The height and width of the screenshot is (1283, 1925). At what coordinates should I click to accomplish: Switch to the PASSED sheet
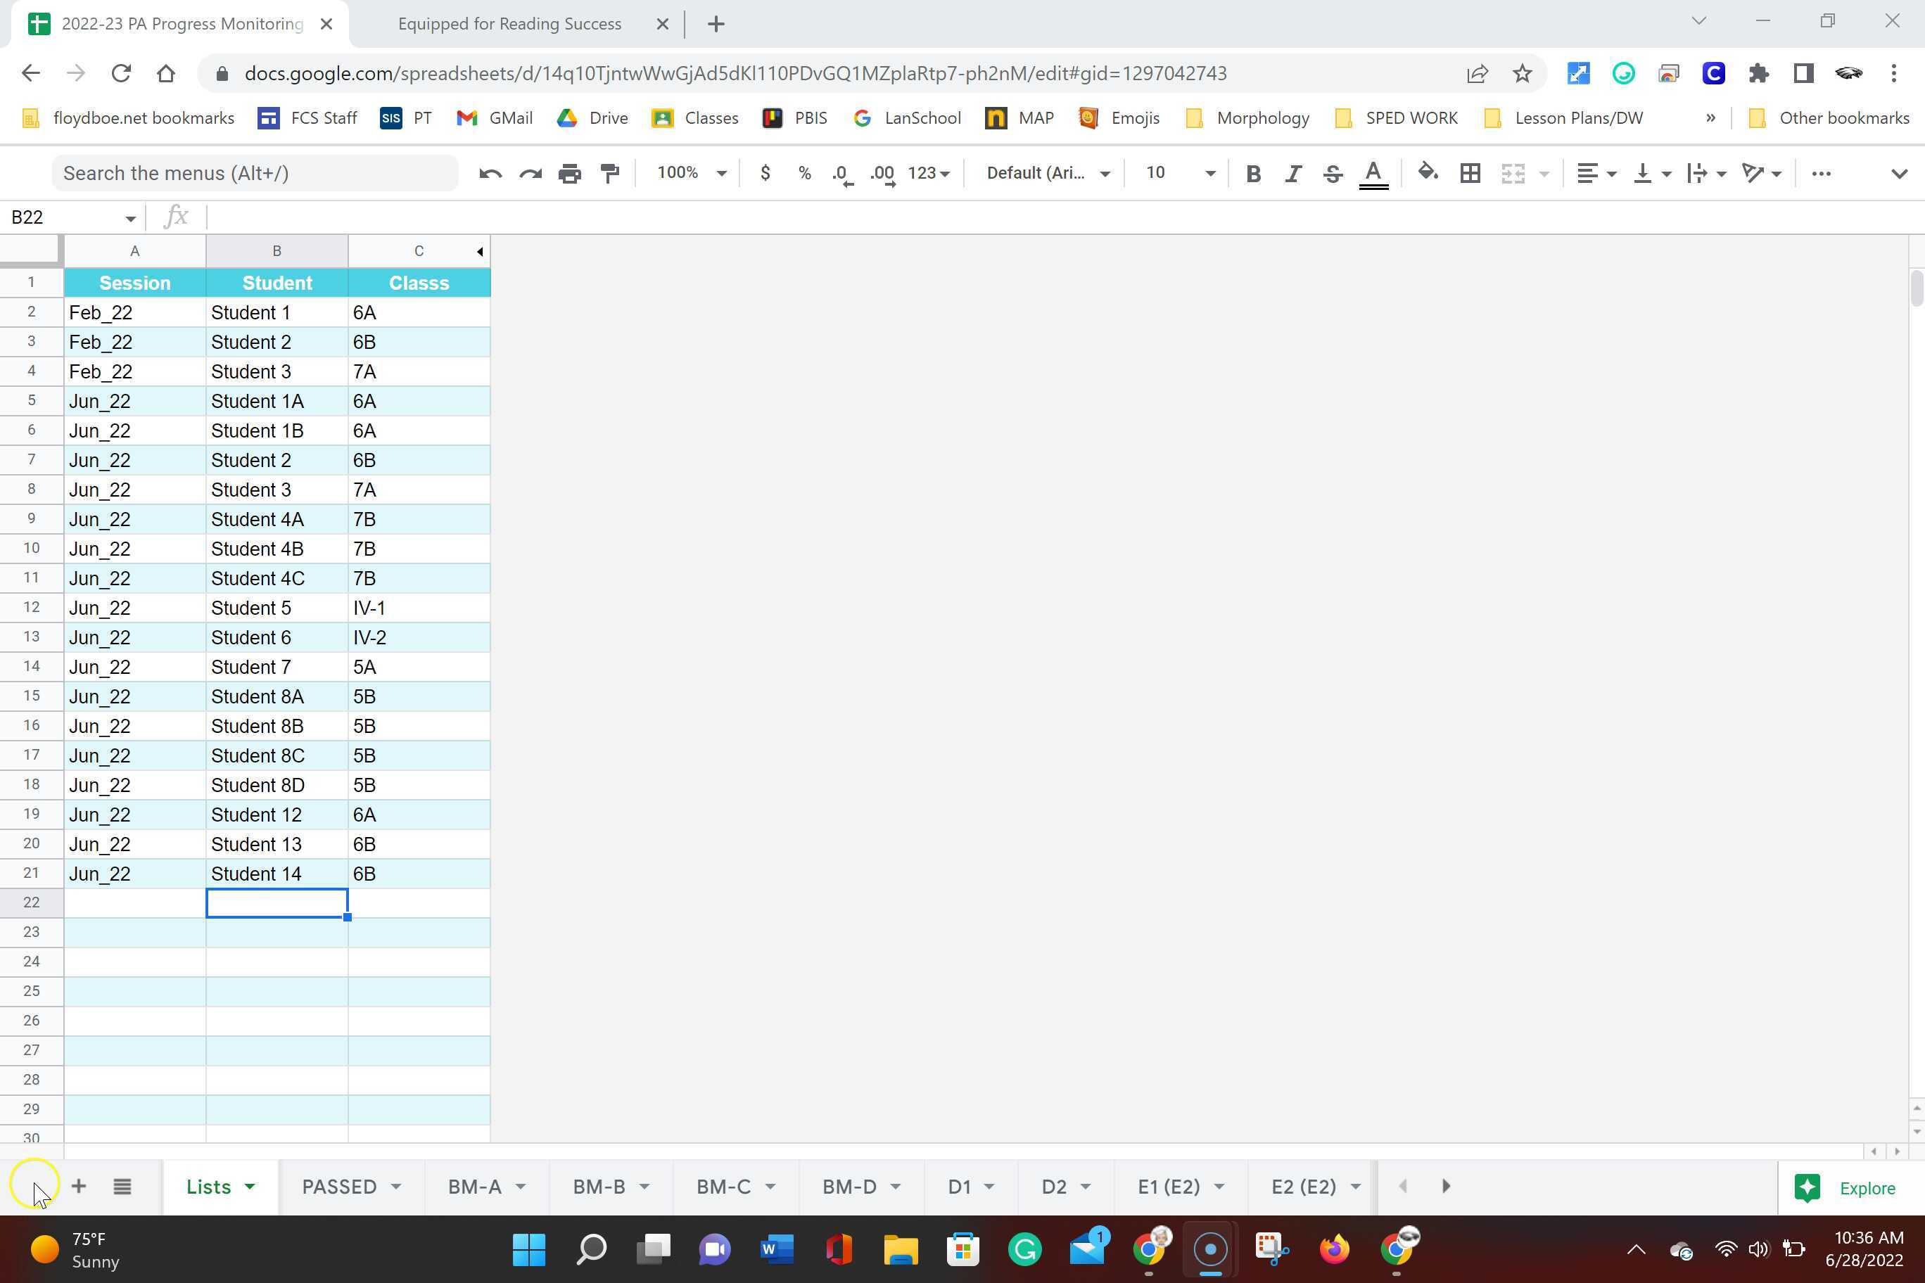point(339,1186)
